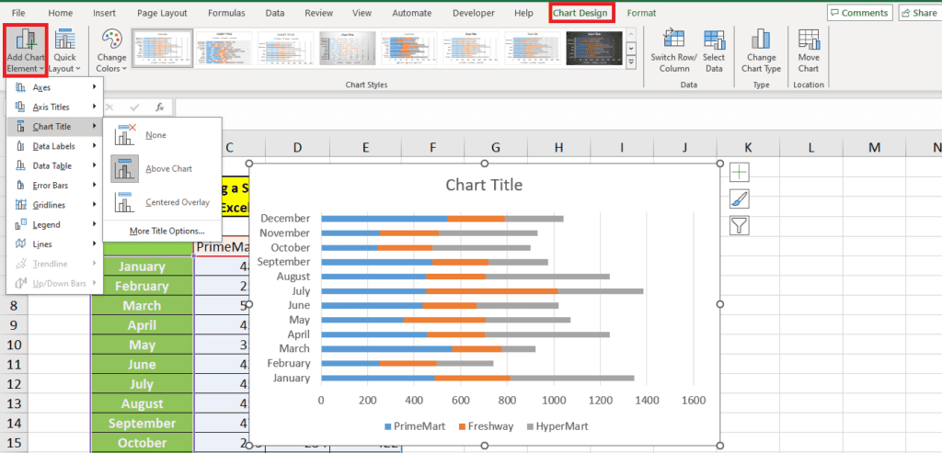The image size is (942, 453).
Task: Switch to the View tab
Action: tap(362, 13)
